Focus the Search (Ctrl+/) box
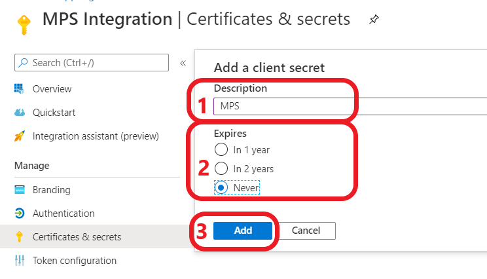Image resolution: width=487 pixels, height=279 pixels. pos(92,63)
